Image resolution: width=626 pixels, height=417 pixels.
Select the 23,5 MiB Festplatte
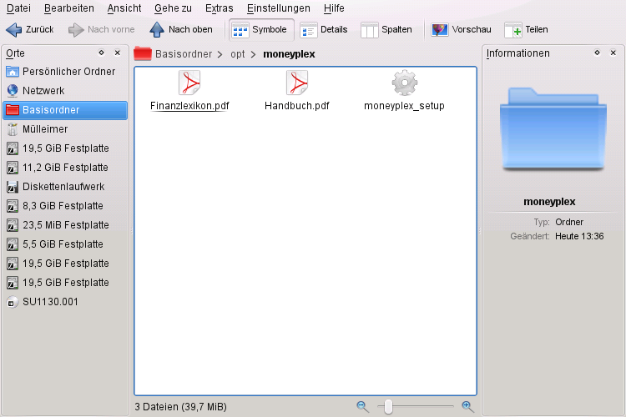tap(65, 224)
